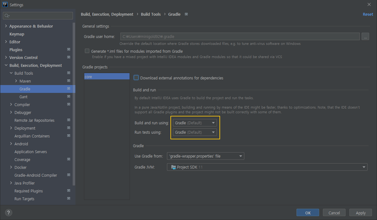Click the Reset link
Screen dimensions: 377x220
(x=368, y=14)
